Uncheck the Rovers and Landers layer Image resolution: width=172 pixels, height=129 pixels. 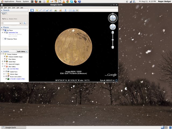click(x=6, y=76)
